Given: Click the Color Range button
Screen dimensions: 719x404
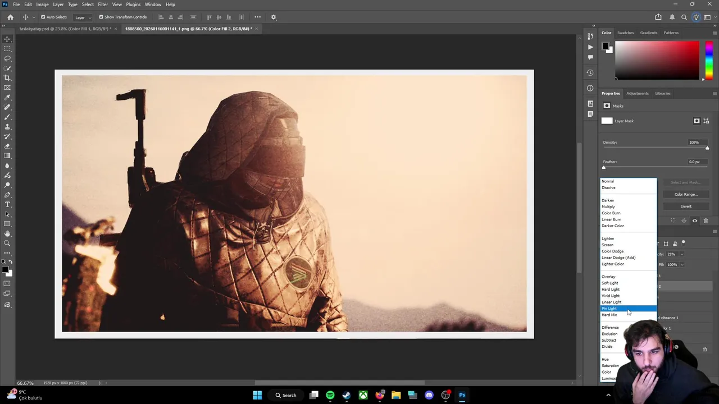Looking at the screenshot, I should point(686,194).
